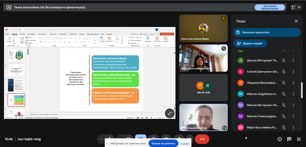Switch to the Анимация ribbon tab

(x=63, y=34)
